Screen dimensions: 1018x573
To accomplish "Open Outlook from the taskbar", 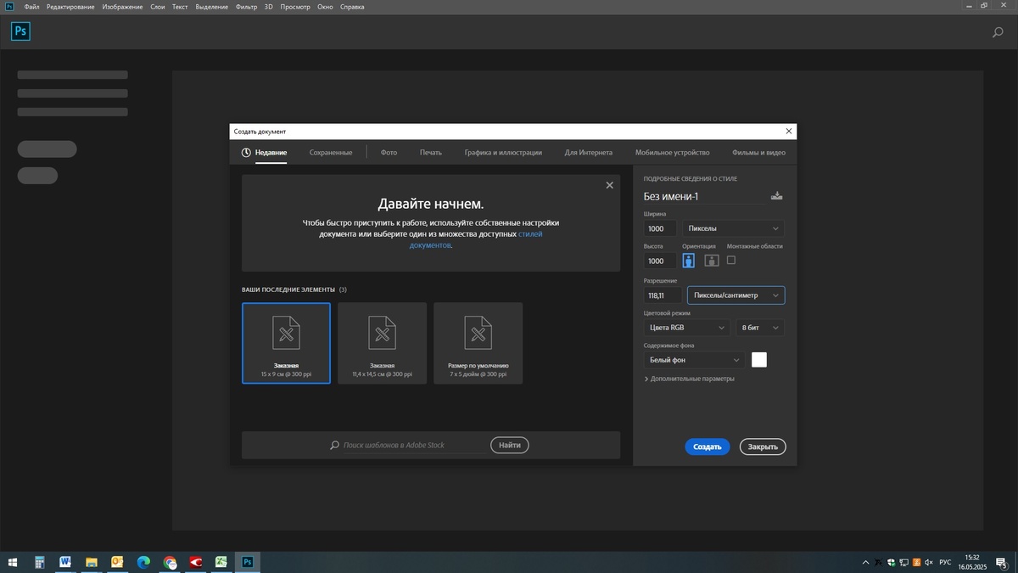I will (x=117, y=562).
